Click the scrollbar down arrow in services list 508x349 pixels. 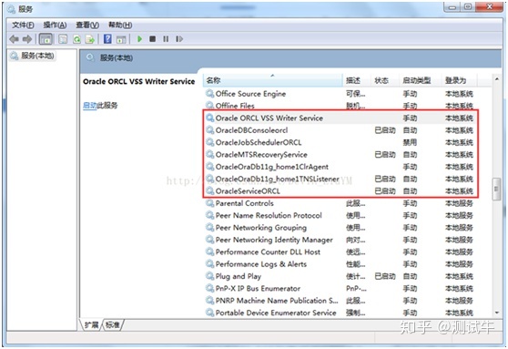tap(497, 313)
